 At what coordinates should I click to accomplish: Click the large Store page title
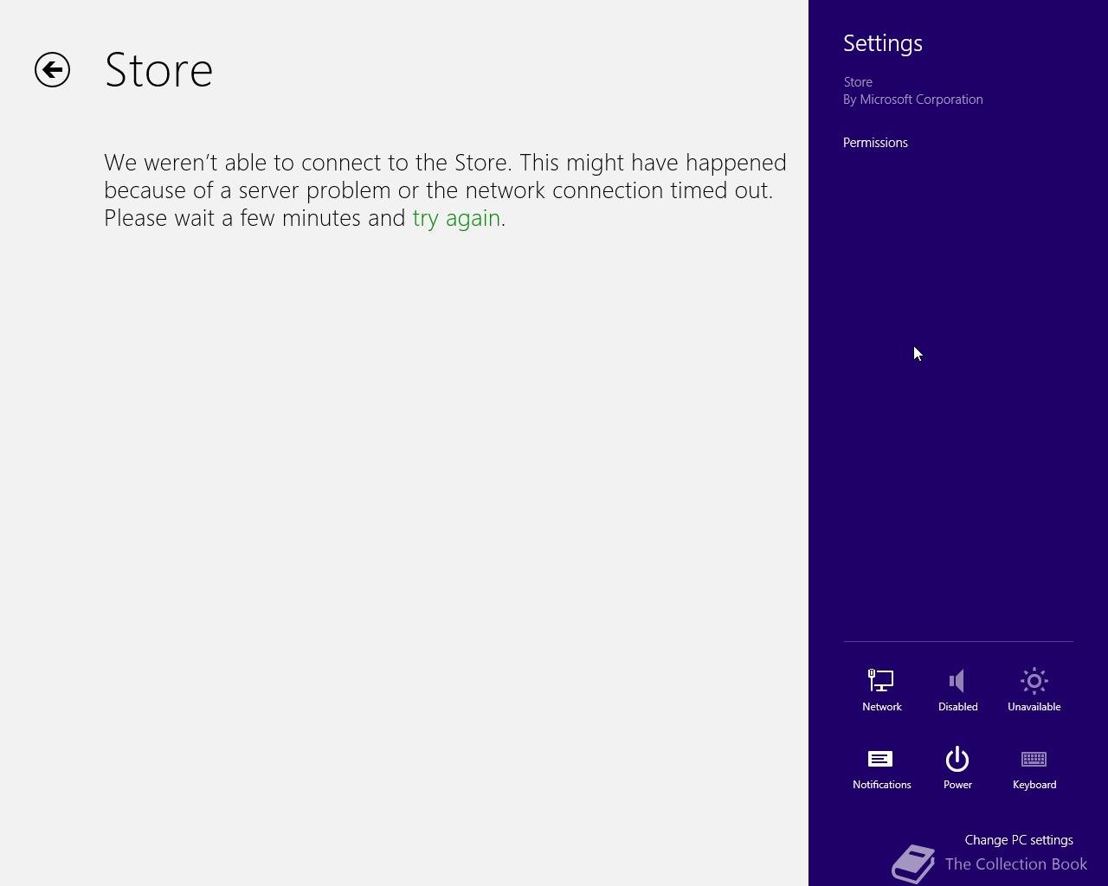(x=158, y=70)
